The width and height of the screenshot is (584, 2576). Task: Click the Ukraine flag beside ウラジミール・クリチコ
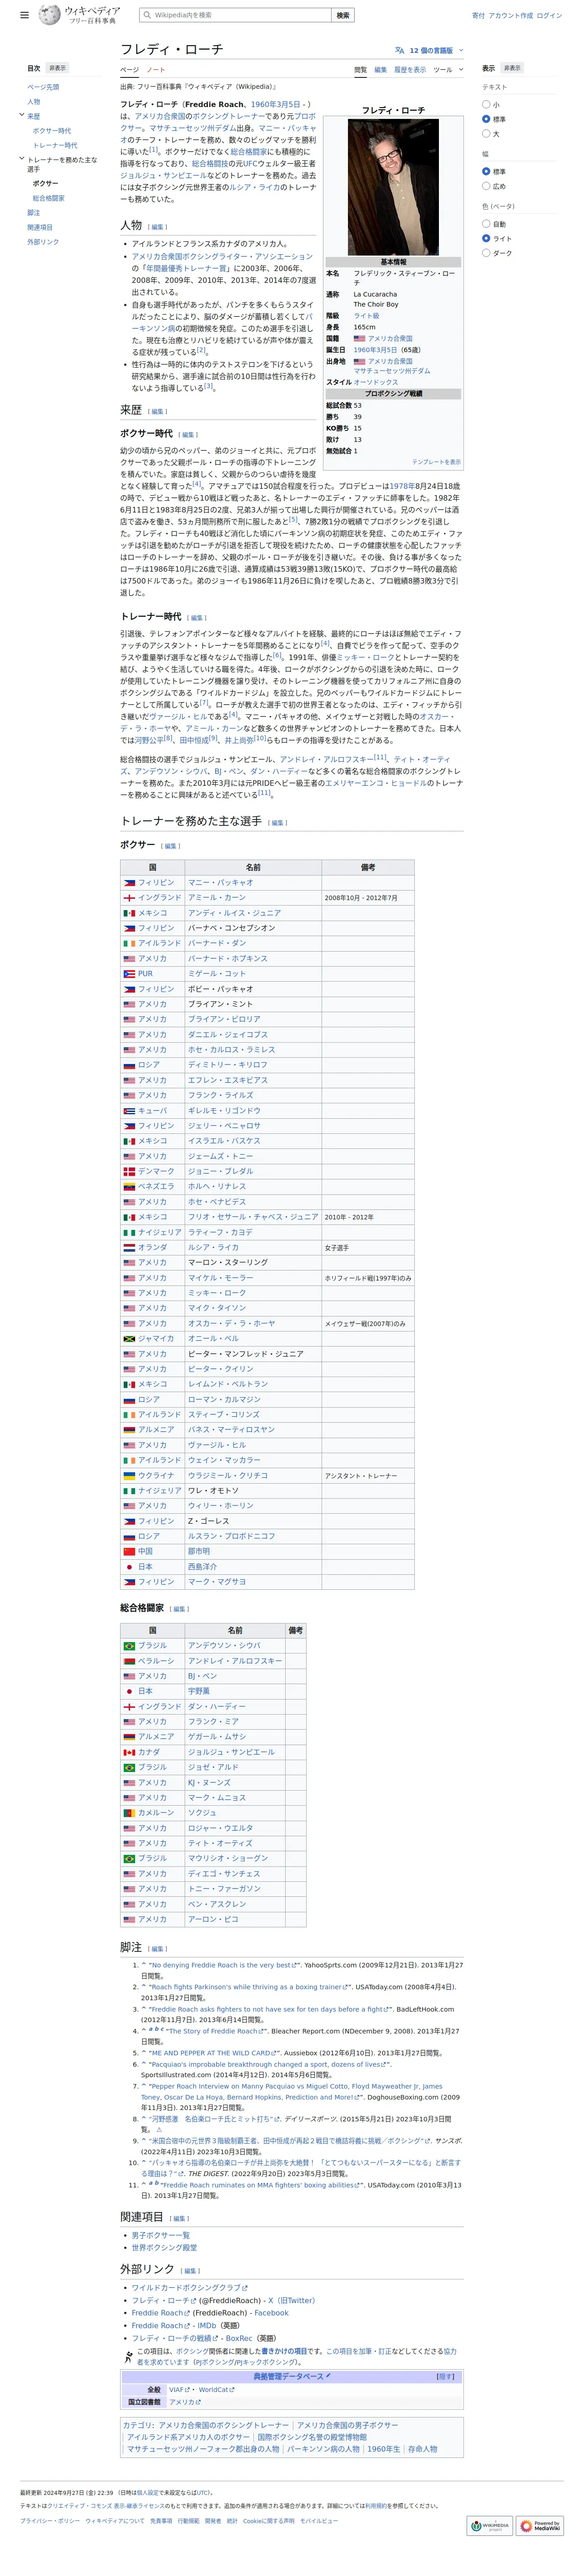130,1476
